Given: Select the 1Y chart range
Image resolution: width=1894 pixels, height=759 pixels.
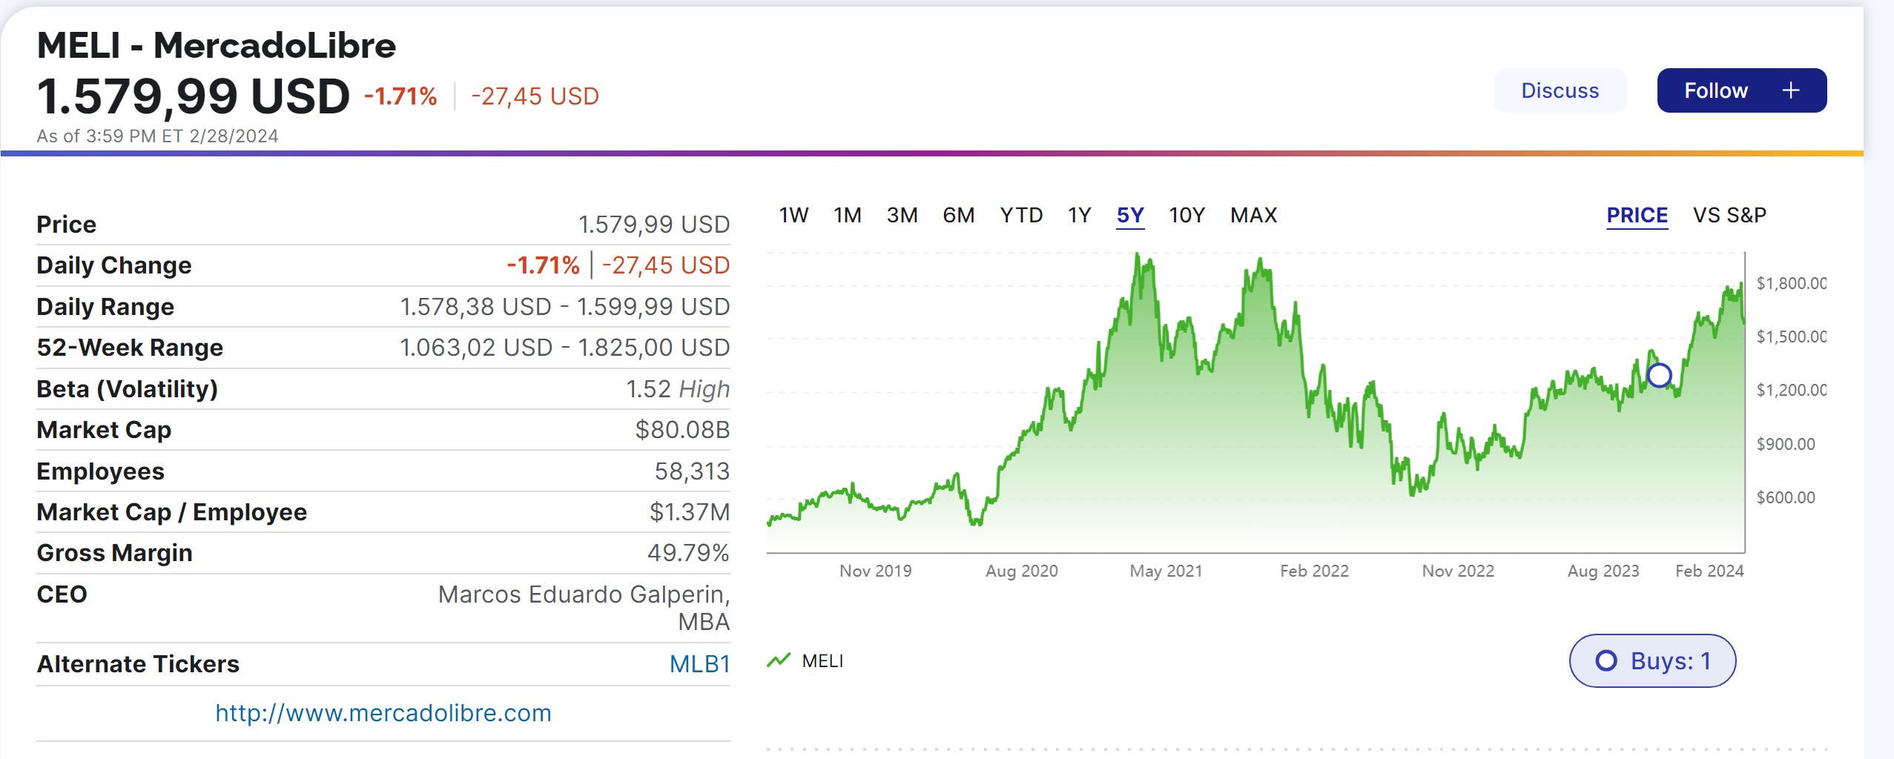Looking at the screenshot, I should pos(1080,215).
